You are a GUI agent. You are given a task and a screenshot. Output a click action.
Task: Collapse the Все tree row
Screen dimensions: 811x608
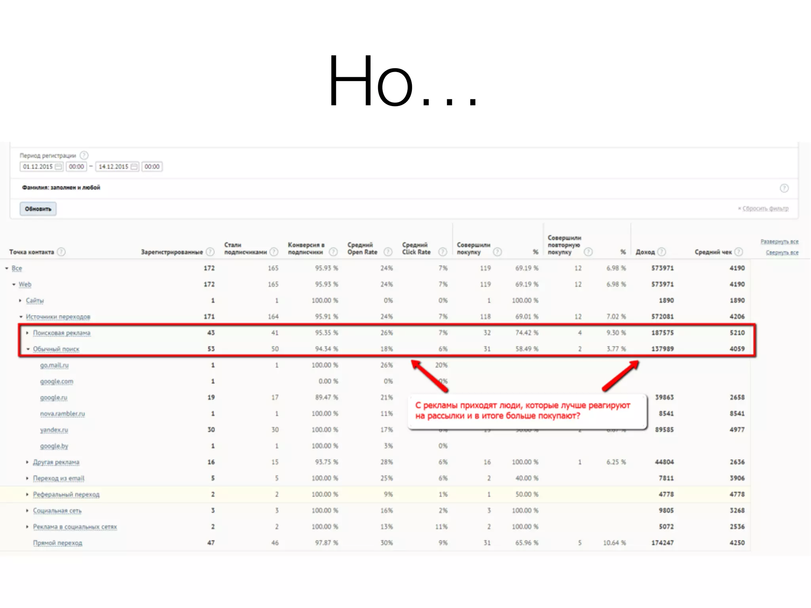(7, 268)
